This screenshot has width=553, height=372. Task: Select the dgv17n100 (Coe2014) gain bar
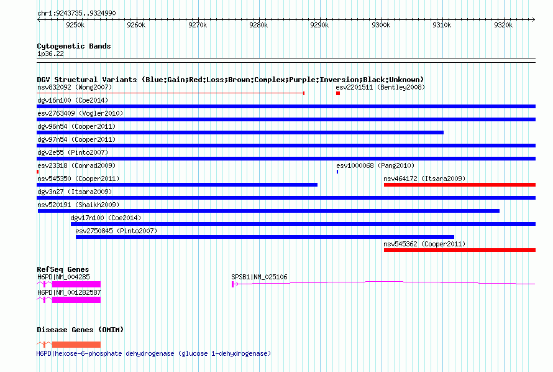point(303,224)
